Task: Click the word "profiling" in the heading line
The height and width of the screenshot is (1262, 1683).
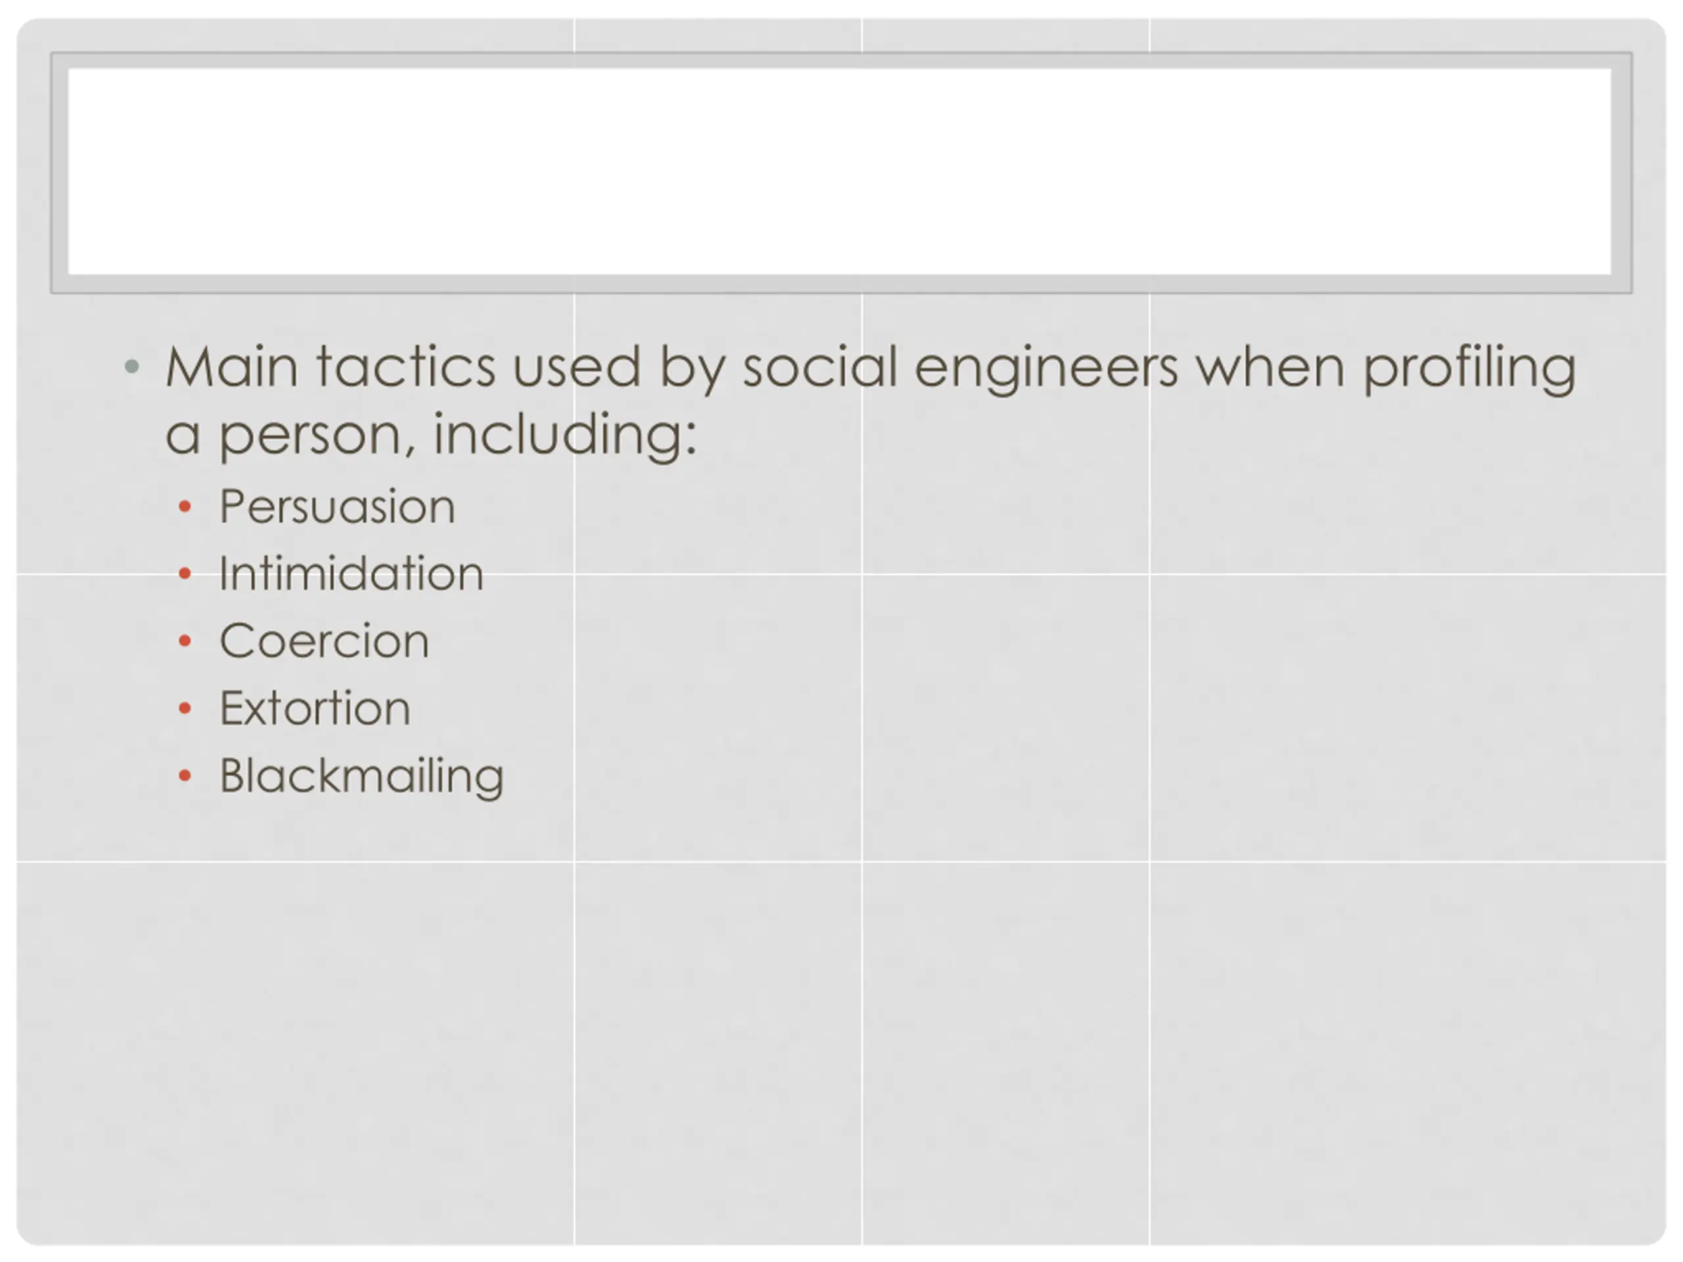Action: click(x=1469, y=369)
